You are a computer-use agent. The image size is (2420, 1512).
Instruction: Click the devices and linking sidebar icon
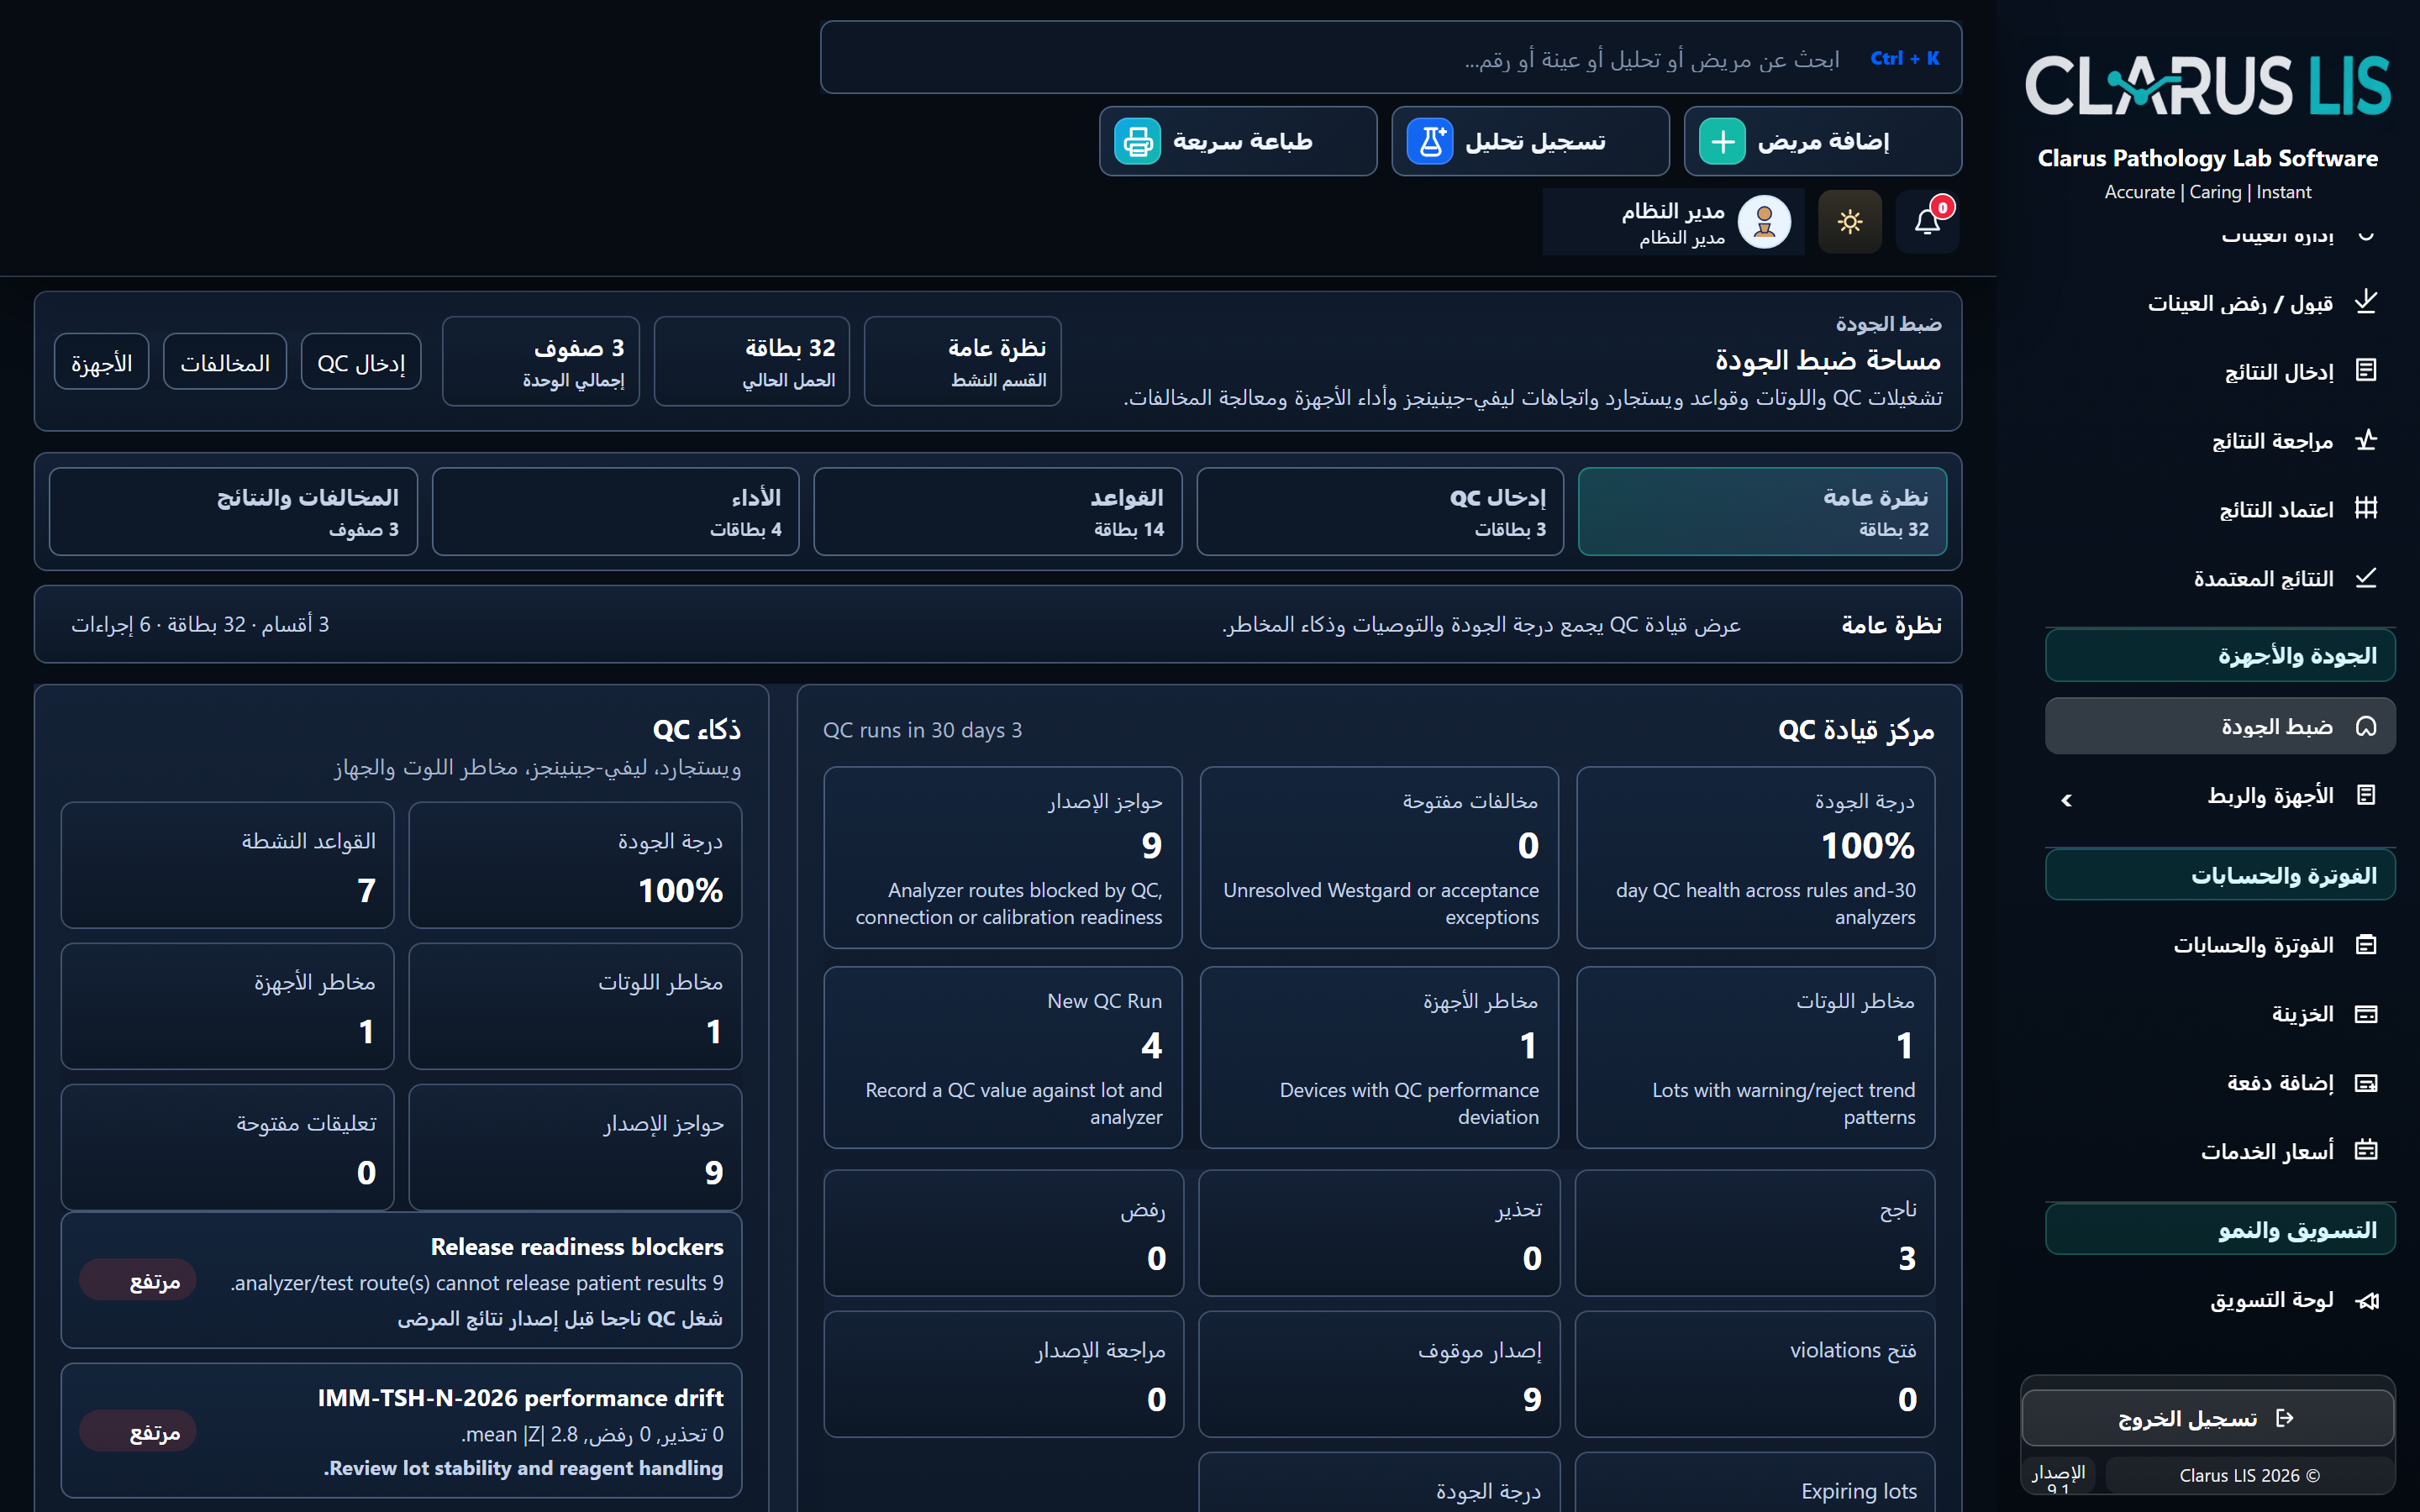pos(2365,795)
